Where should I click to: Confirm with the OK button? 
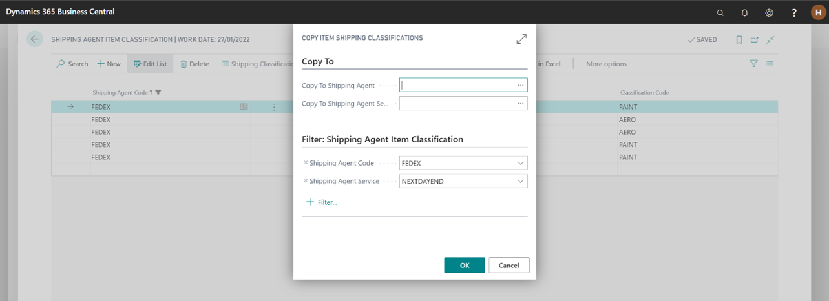[465, 265]
